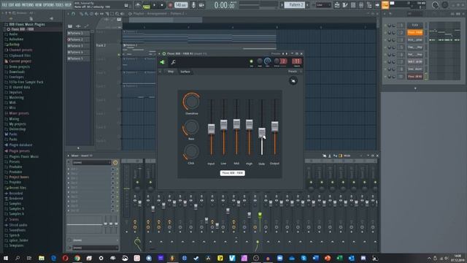Expand the Current project folder in browser
The image size is (467, 263).
tap(20, 61)
